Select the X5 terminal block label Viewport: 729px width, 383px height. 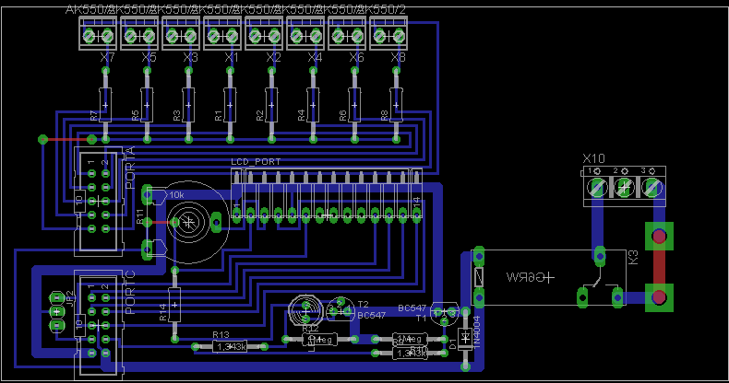click(149, 57)
